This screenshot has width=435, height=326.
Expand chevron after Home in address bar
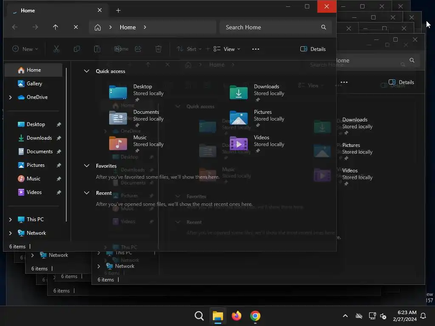tap(145, 27)
